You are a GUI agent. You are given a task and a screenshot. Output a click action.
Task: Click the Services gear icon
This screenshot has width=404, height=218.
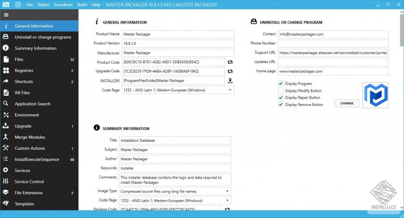(6, 170)
